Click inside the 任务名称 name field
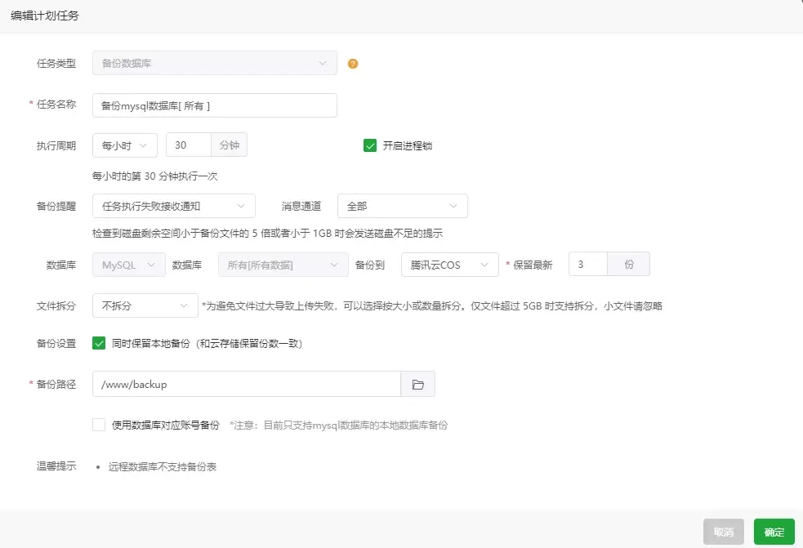The width and height of the screenshot is (803, 548). (x=214, y=105)
